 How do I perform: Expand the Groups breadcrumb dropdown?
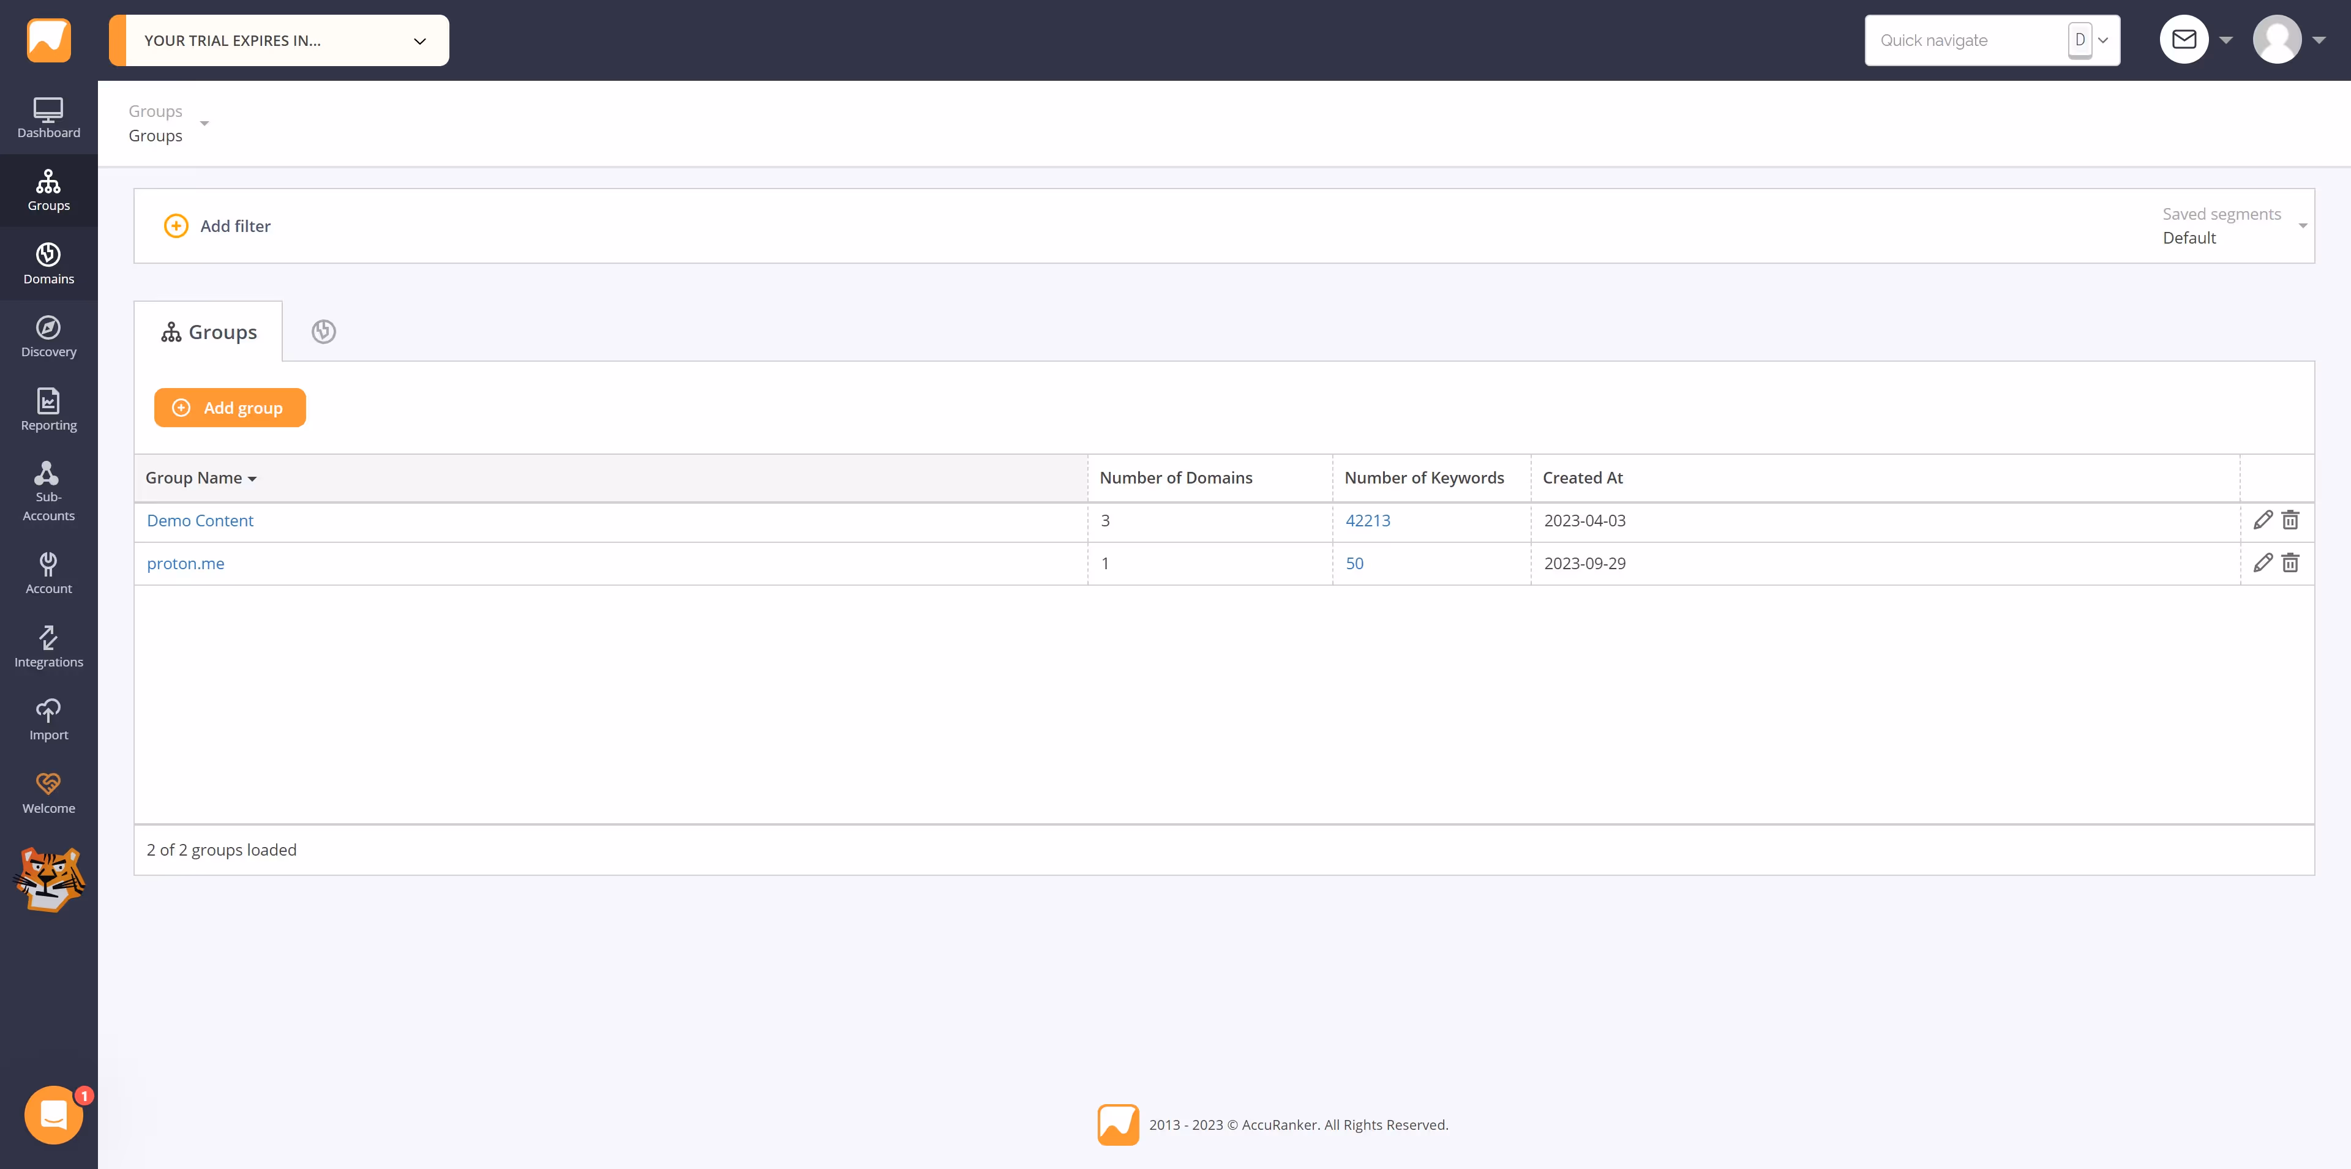(204, 123)
